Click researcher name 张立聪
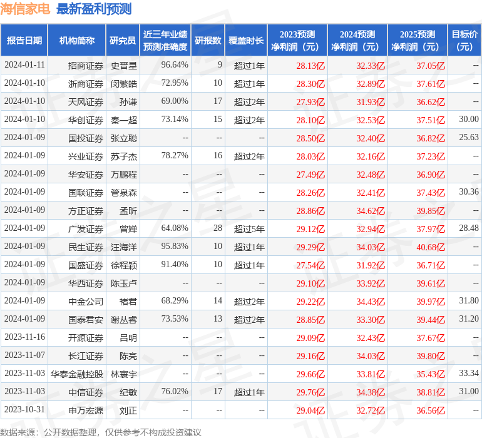Screen dimensions: 482x438 pos(123,138)
